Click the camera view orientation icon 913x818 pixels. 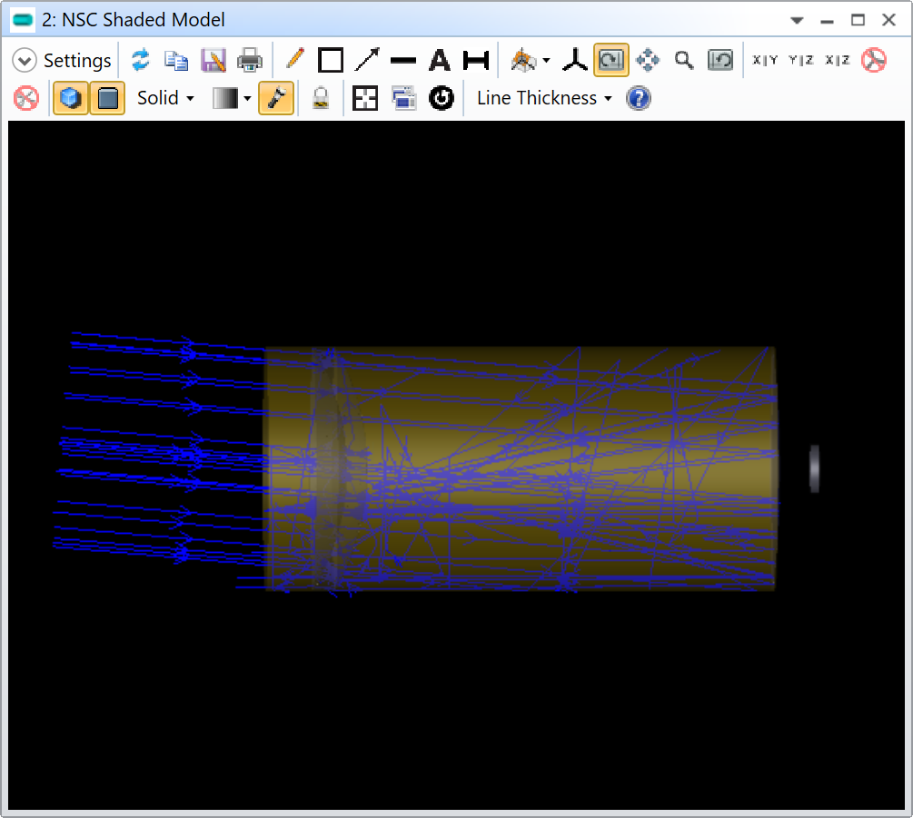coord(523,61)
